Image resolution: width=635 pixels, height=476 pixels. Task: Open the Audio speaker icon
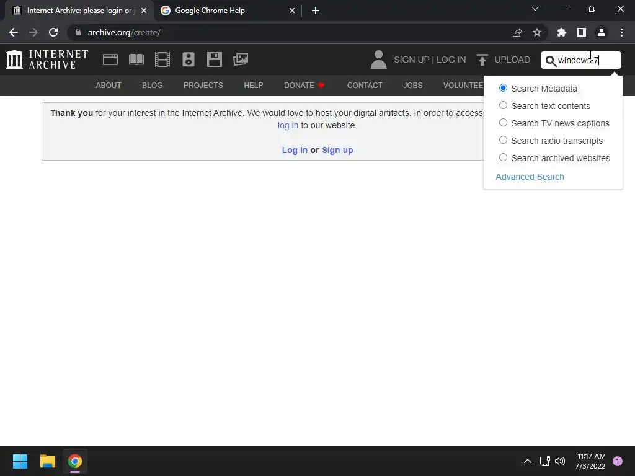pos(189,59)
